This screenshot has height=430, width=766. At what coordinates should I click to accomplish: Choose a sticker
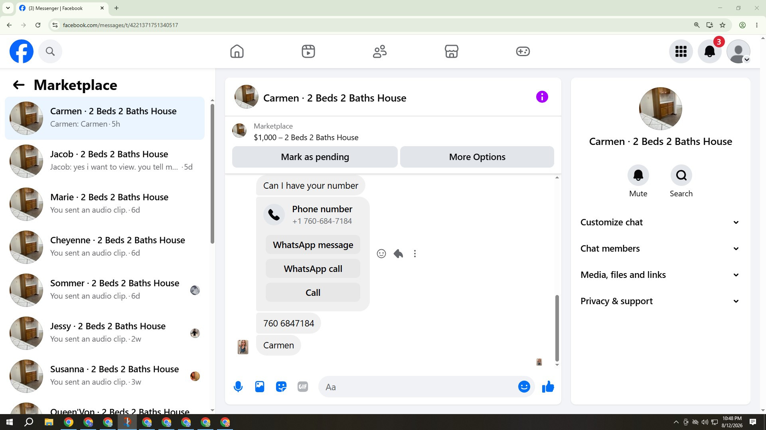[x=281, y=387]
